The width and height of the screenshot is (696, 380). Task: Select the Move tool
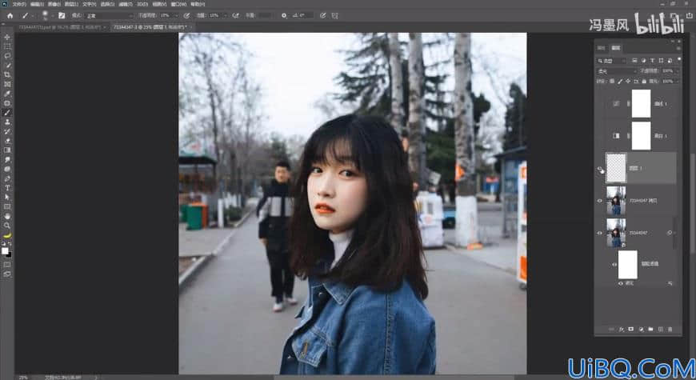tap(7, 38)
